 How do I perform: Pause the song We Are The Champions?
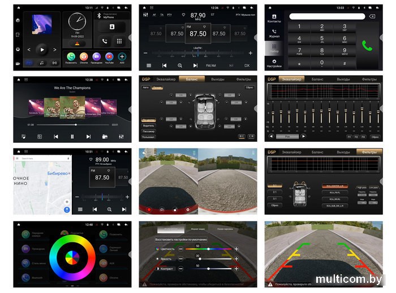tap(72, 136)
